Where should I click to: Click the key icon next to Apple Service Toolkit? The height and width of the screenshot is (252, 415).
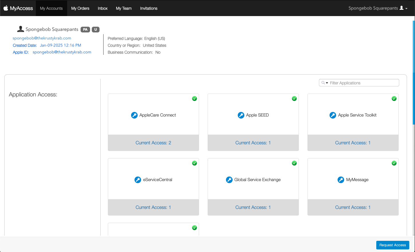333,115
